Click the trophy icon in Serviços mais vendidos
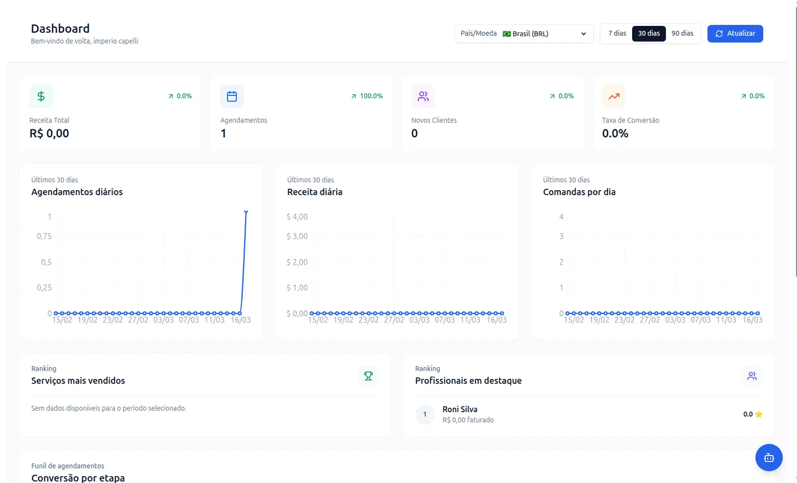797x483 pixels. (x=368, y=376)
